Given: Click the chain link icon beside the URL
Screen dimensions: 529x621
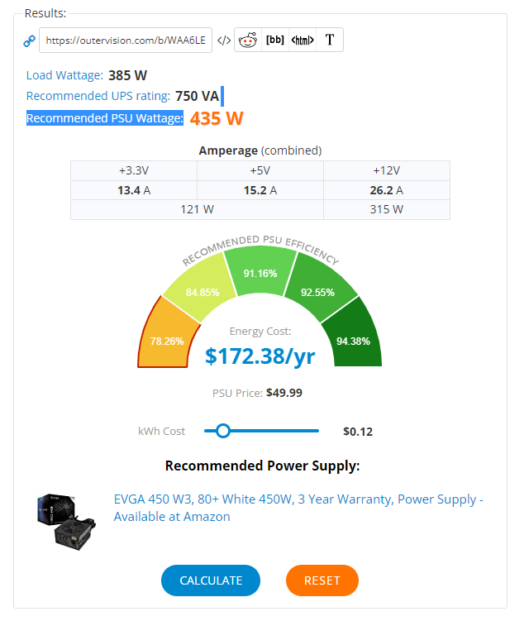Looking at the screenshot, I should click(29, 41).
